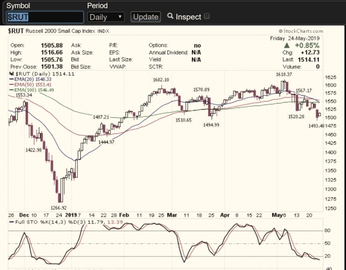Enable the Inspect checkbox

(x=207, y=16)
